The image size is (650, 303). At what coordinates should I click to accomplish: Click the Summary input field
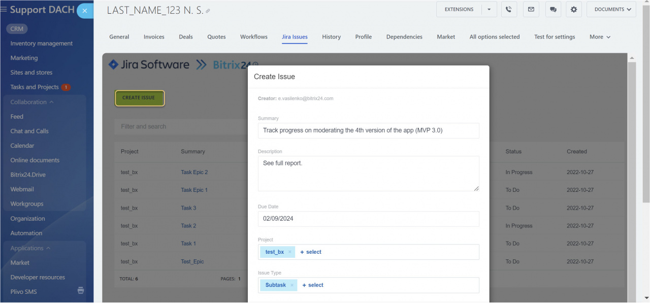pyautogui.click(x=369, y=130)
